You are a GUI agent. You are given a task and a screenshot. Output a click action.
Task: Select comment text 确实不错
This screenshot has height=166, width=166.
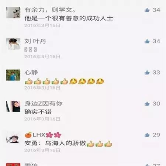tap(38, 112)
